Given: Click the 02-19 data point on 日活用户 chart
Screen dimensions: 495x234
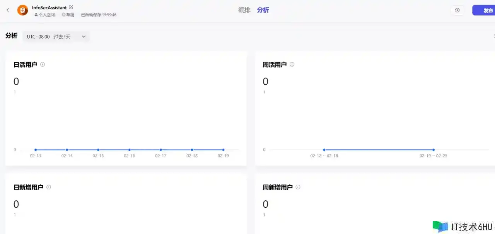Looking at the screenshot, I should tap(223, 150).
